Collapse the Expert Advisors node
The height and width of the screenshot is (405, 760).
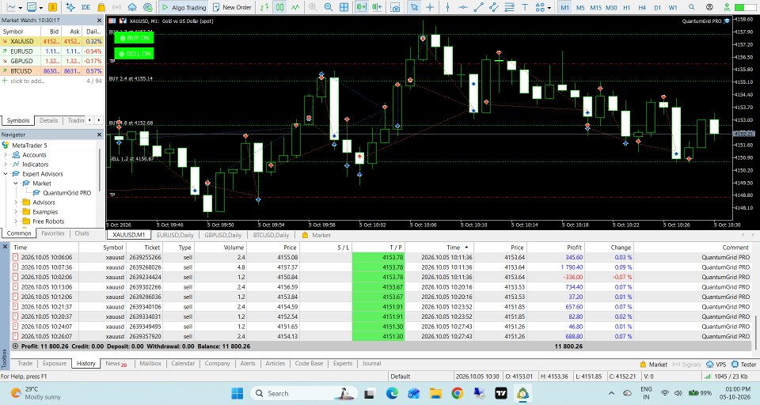pyautogui.click(x=6, y=174)
